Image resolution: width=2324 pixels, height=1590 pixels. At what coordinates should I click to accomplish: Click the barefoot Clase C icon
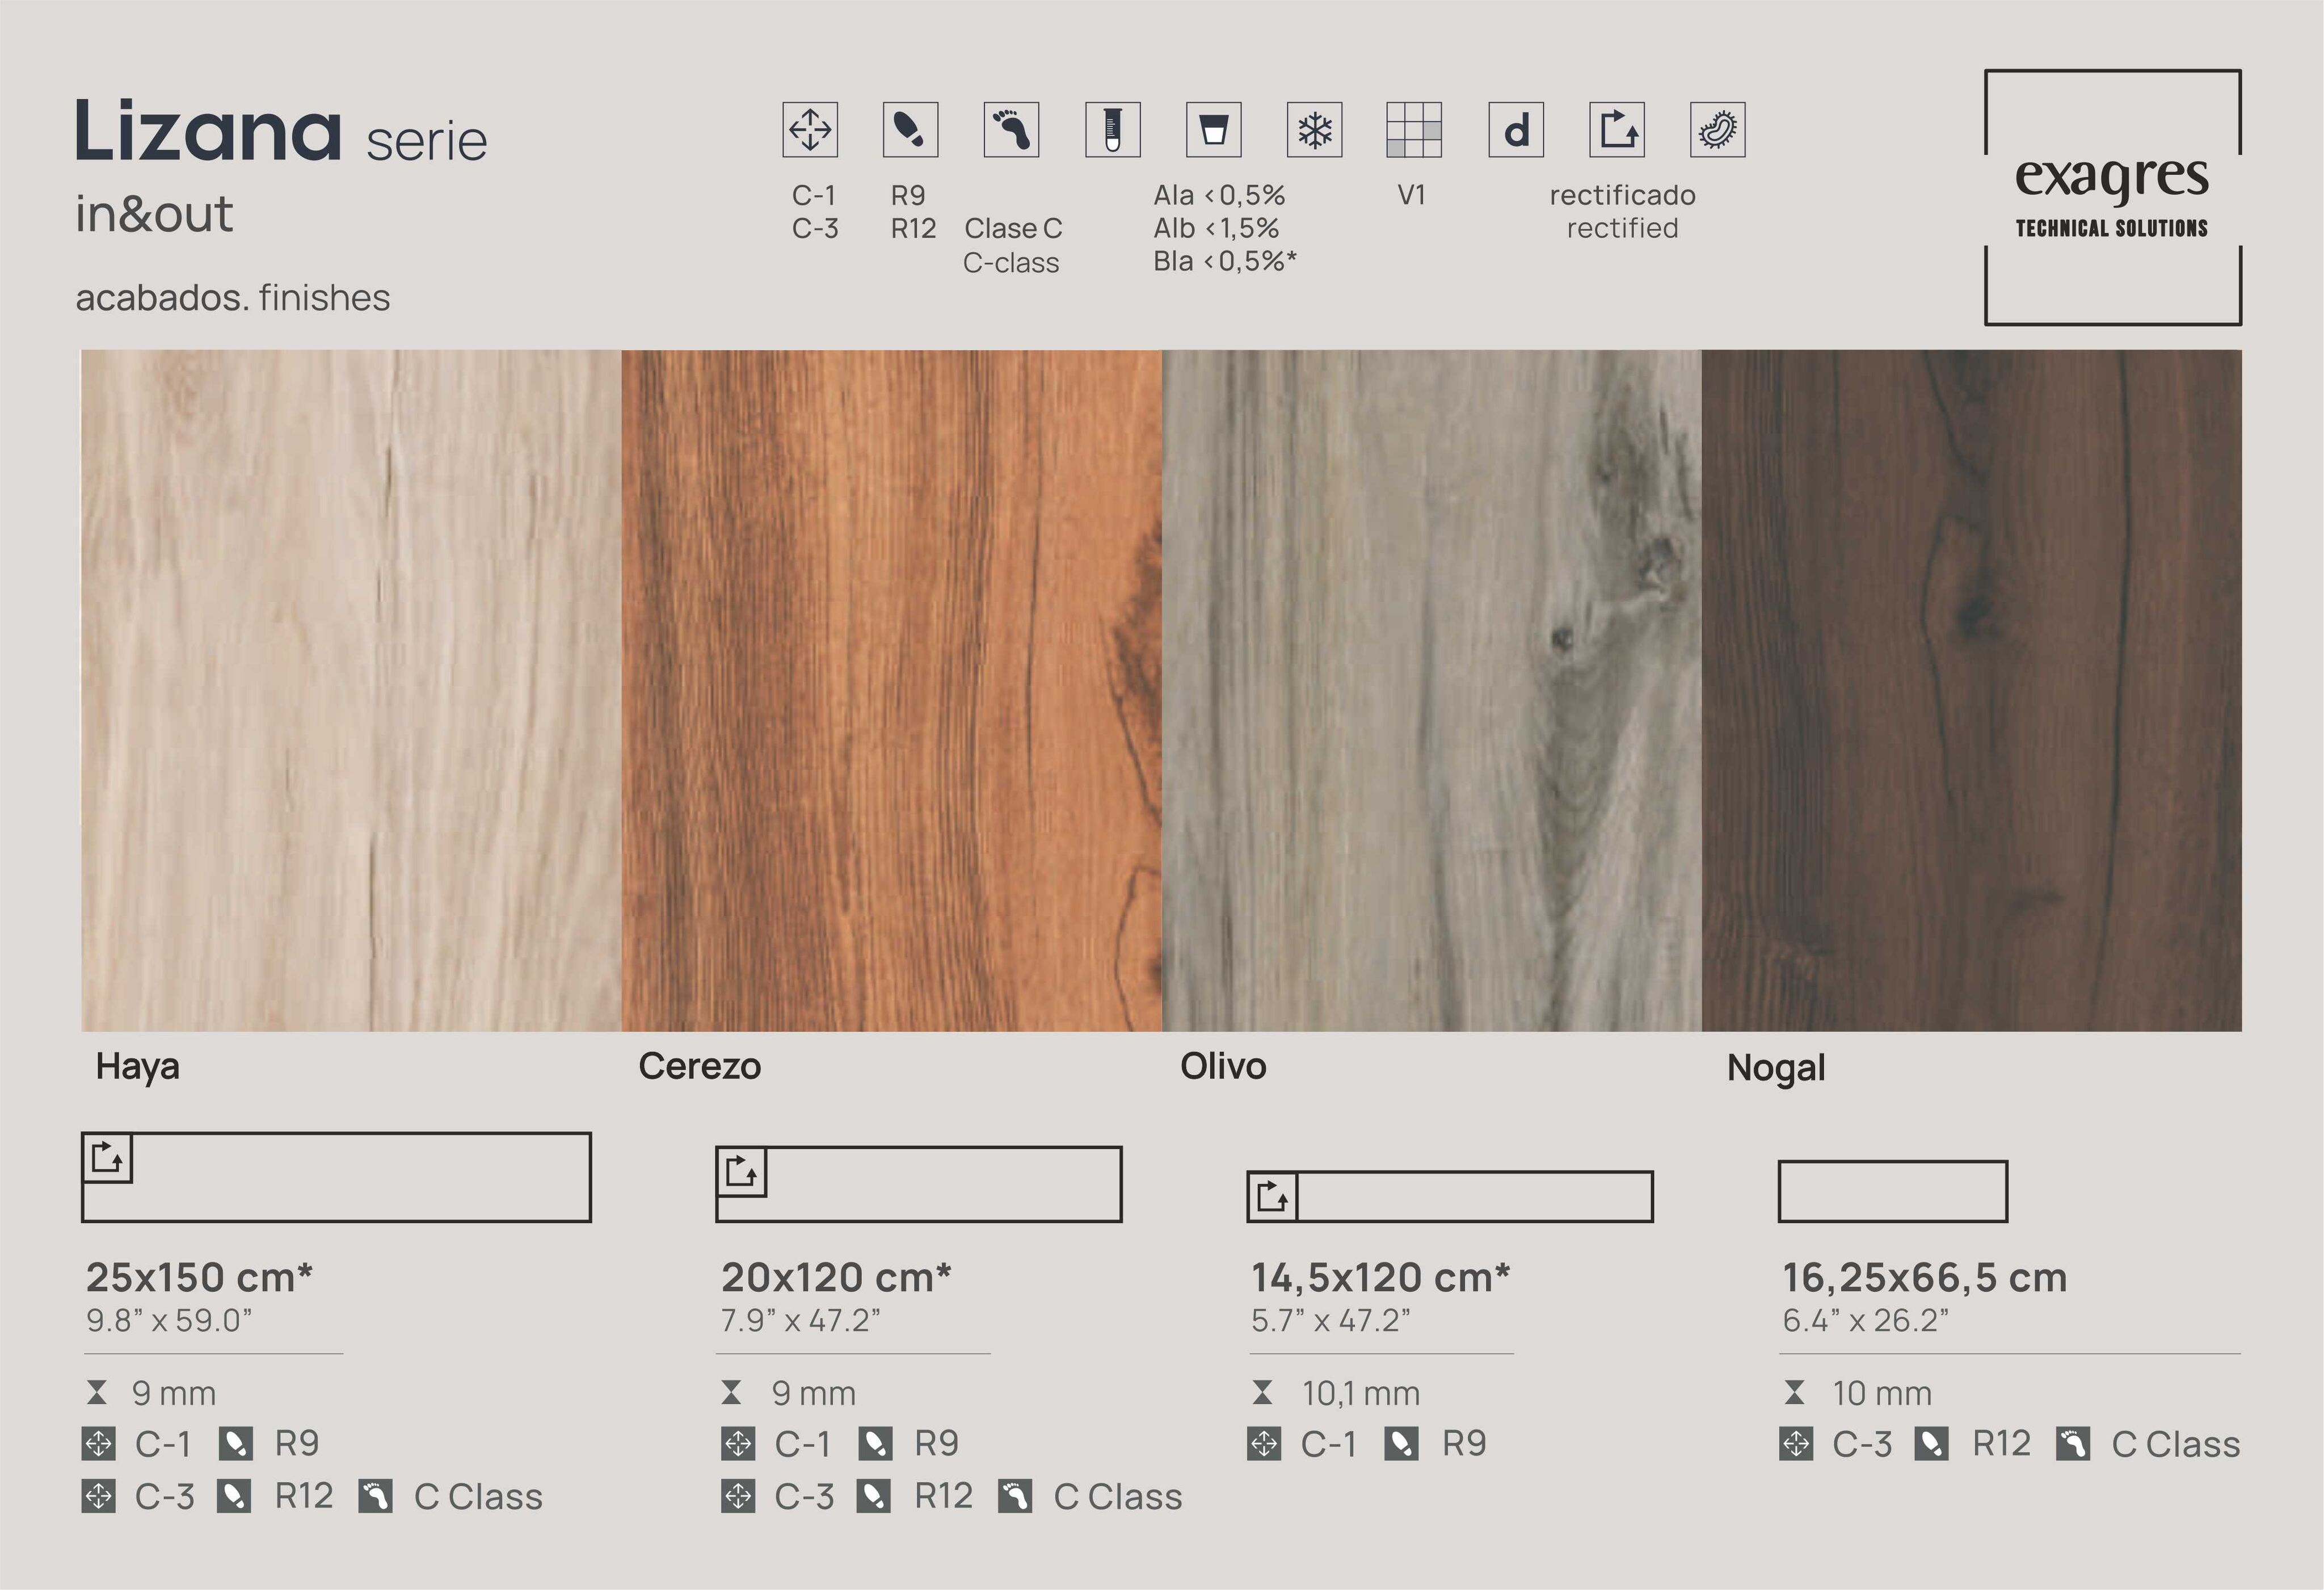(x=1011, y=130)
